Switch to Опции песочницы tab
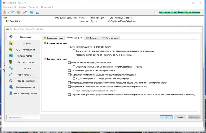 click(x=53, y=38)
